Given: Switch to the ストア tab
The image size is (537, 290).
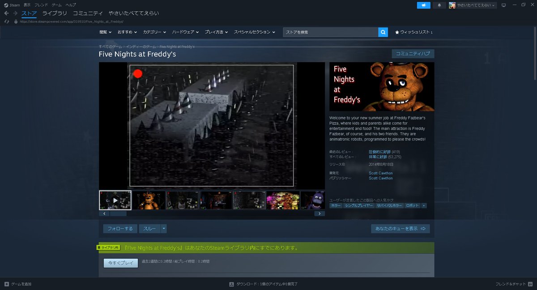Looking at the screenshot, I should coord(29,13).
